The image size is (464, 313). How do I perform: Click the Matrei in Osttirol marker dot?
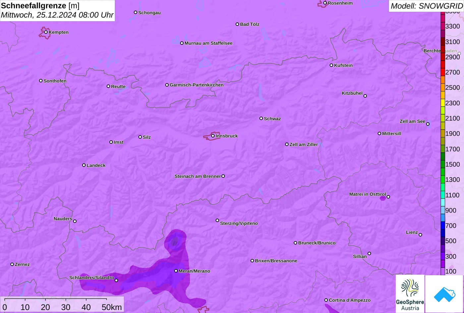click(388, 197)
